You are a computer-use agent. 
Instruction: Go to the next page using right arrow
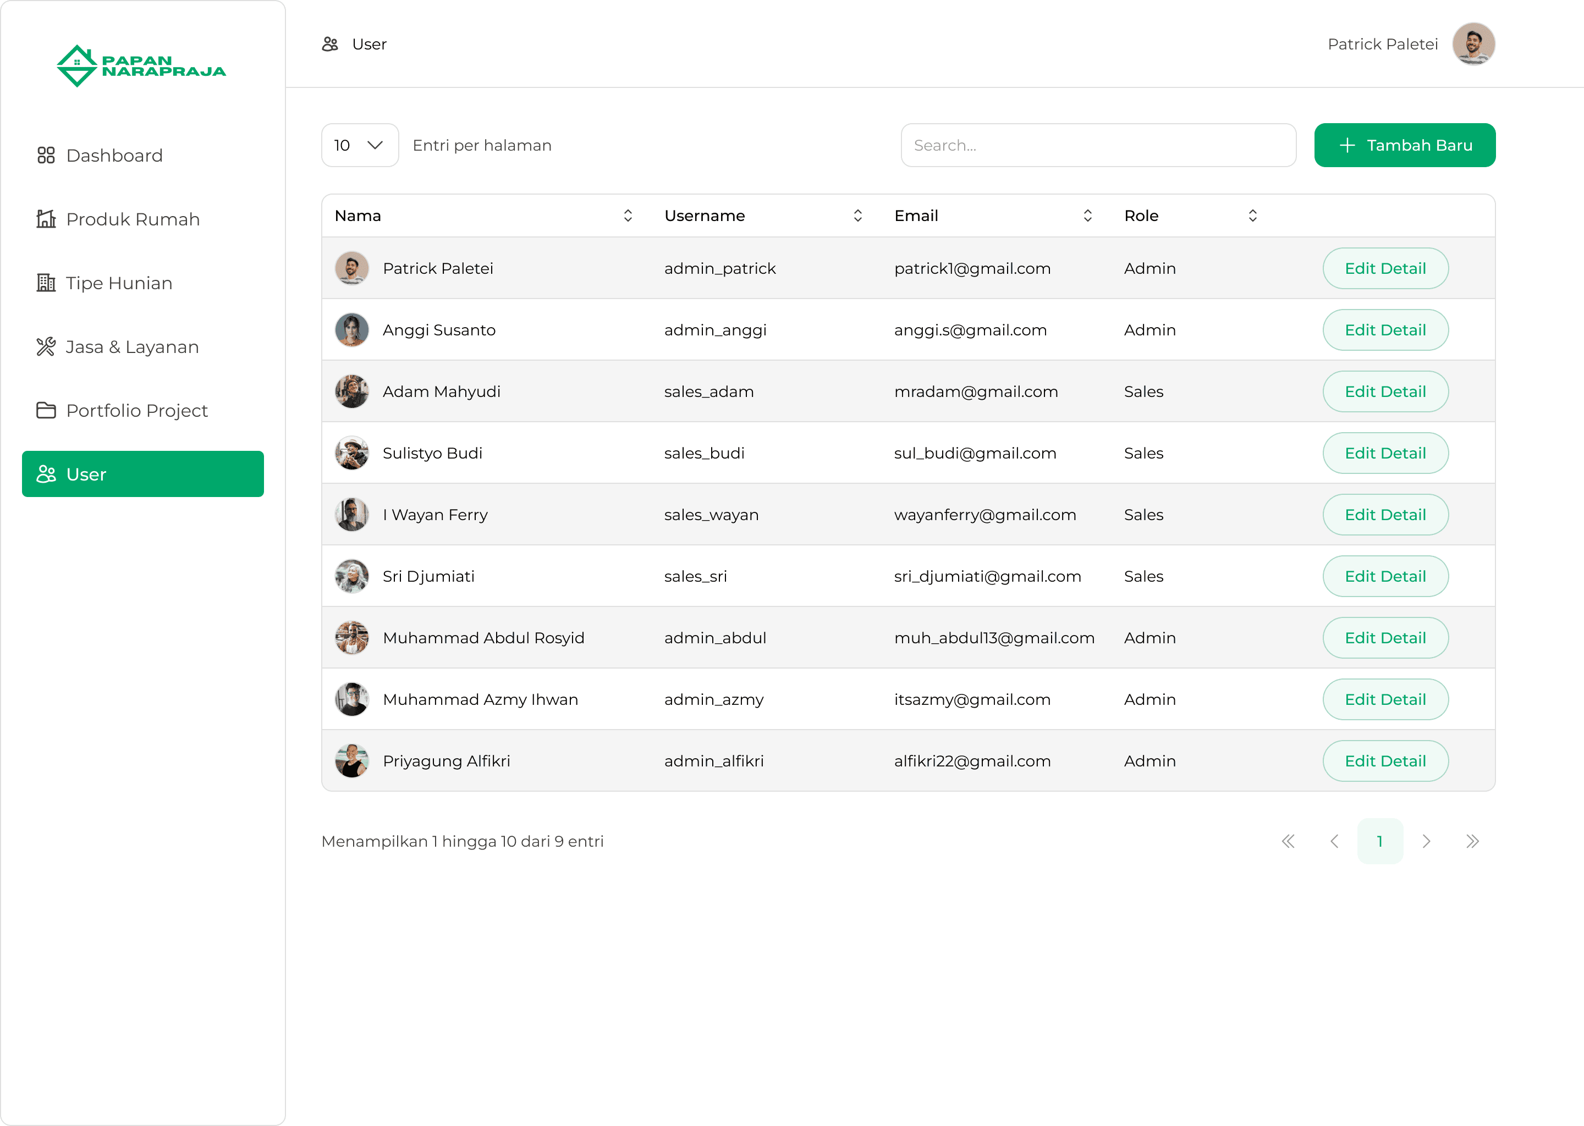[1426, 841]
